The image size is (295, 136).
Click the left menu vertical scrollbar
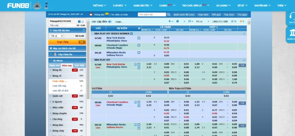[x=88, y=60]
